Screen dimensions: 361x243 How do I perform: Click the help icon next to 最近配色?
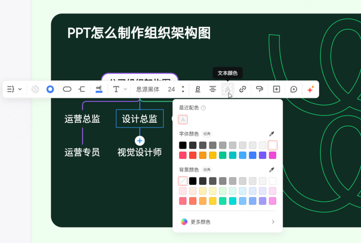click(203, 108)
